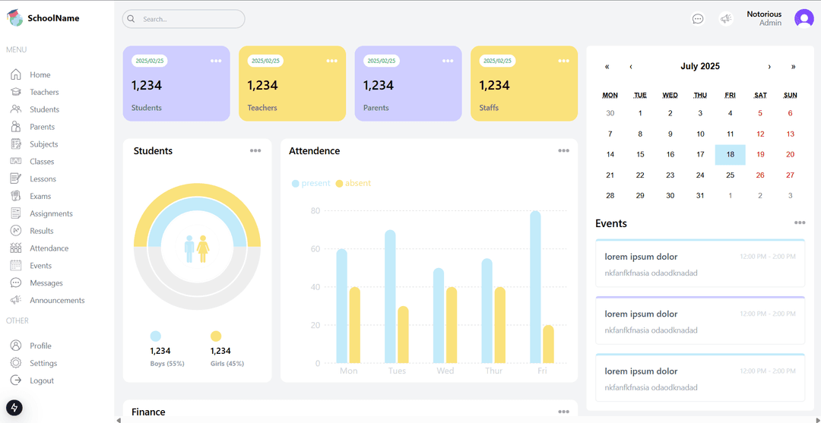Viewport: 821px width, 423px height.
Task: Go to Teachers in the sidebar menu
Action: click(44, 92)
